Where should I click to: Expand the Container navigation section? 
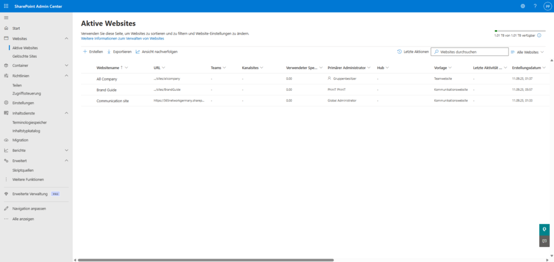click(x=66, y=65)
